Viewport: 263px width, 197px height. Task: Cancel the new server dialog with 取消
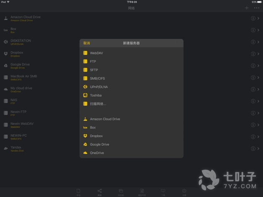[x=87, y=43]
